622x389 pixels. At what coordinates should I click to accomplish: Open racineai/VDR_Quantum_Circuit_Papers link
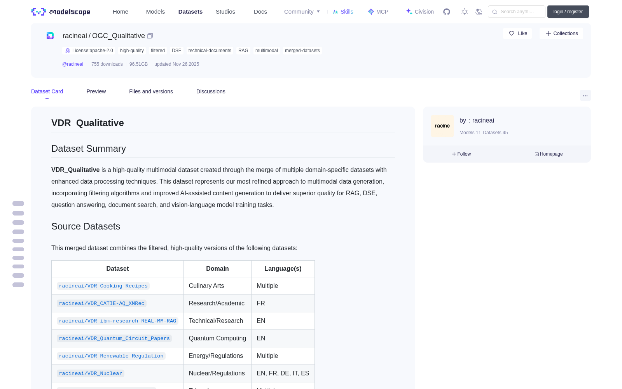coord(114,338)
